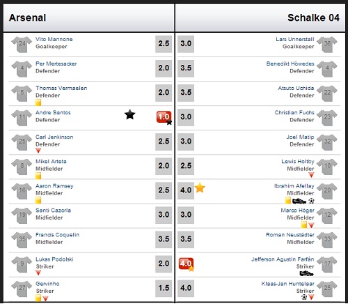348x304 pixels.
Task: Open the Santi Cazorla player link
Action: [x=54, y=211]
